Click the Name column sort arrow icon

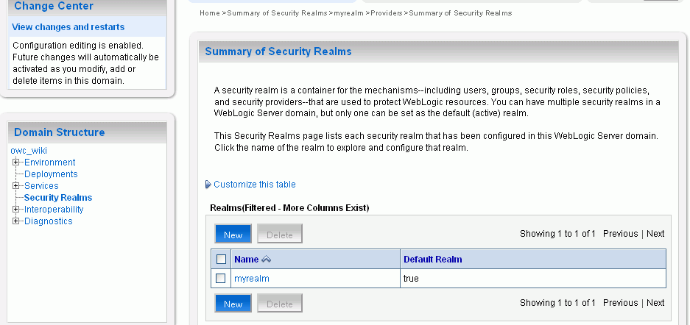[266, 260]
